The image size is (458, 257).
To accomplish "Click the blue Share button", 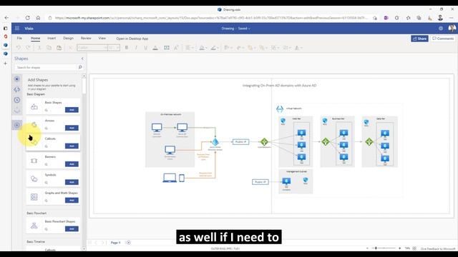I will [419, 39].
